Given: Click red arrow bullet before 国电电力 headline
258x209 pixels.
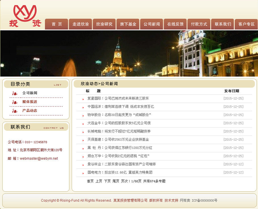Looking at the screenshot, I should [83, 173].
